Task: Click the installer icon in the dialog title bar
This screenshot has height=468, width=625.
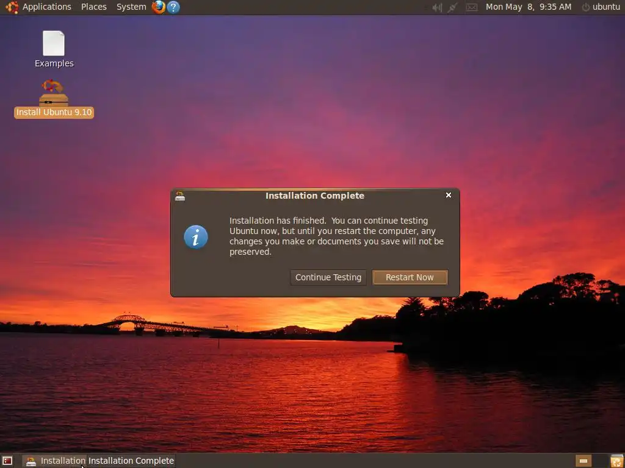Action: coord(180,196)
